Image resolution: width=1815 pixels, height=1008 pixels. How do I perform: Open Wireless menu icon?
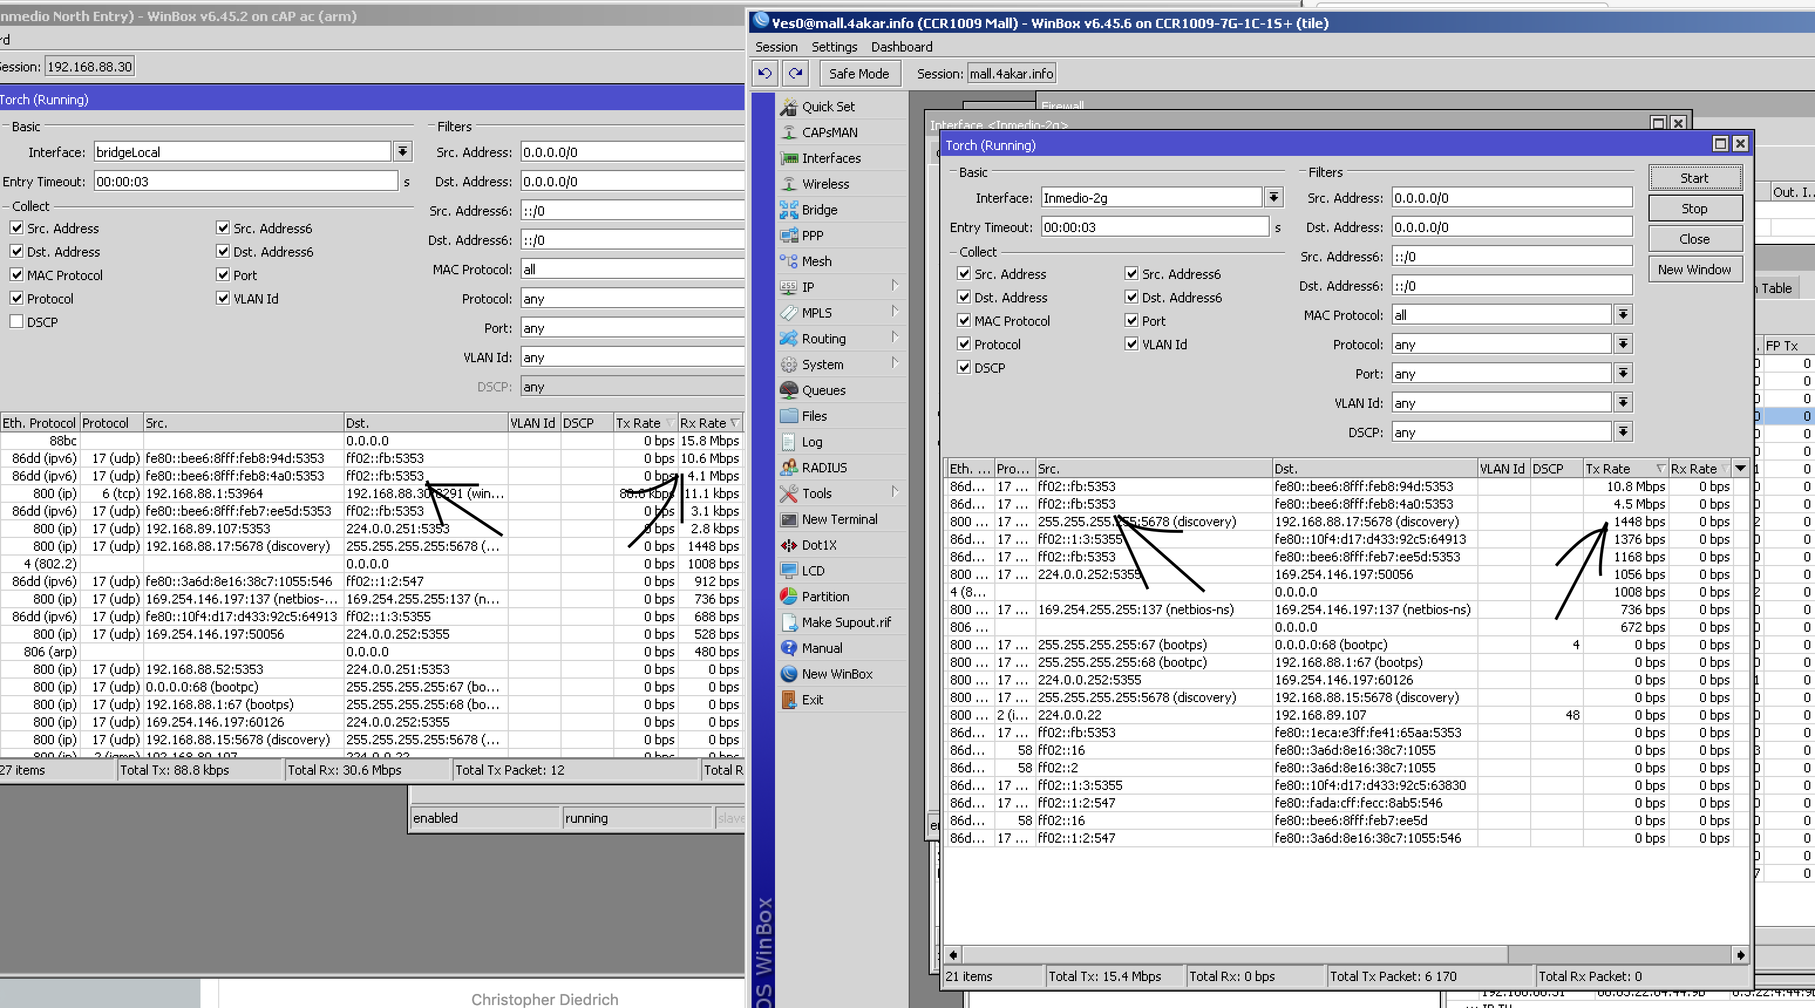coord(788,184)
